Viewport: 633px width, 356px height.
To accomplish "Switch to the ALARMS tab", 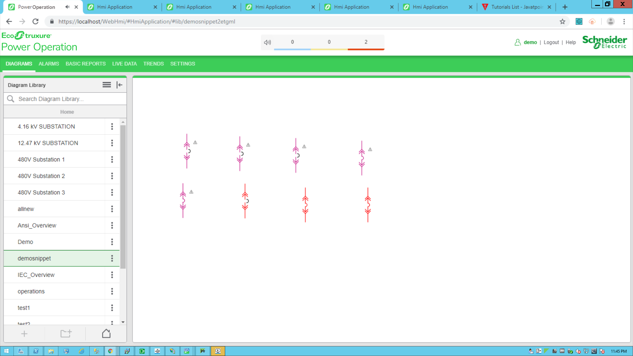I will (x=49, y=64).
